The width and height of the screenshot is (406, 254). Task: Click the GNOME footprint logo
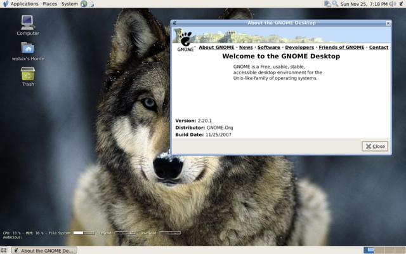pos(185,41)
